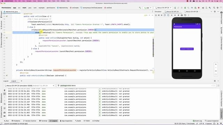Click emulator volume down icon
223x125 pixels.
click(162, 15)
